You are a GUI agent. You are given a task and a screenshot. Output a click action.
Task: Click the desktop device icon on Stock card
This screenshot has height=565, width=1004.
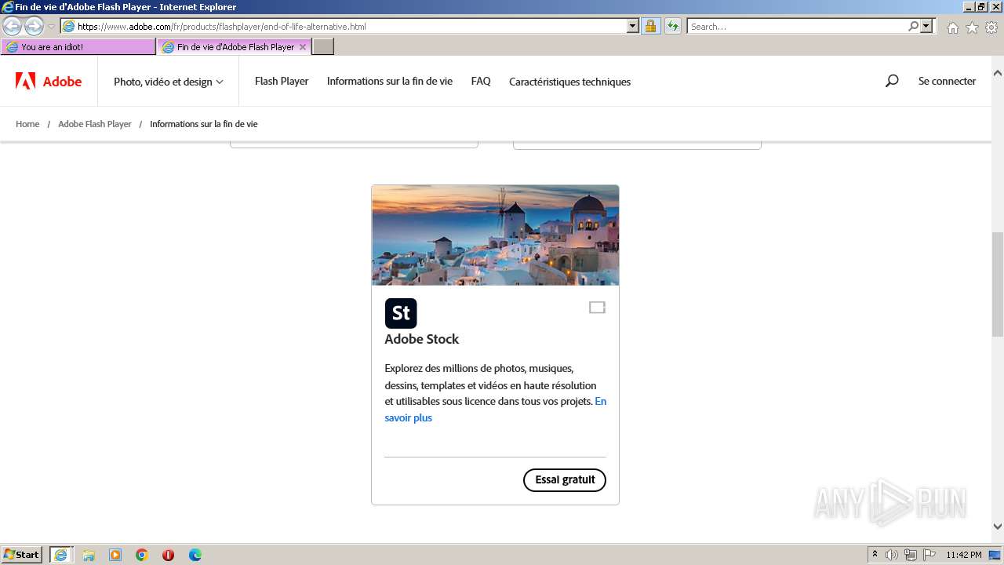pos(597,308)
